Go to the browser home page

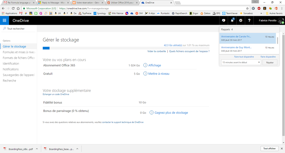(x=18, y=8)
